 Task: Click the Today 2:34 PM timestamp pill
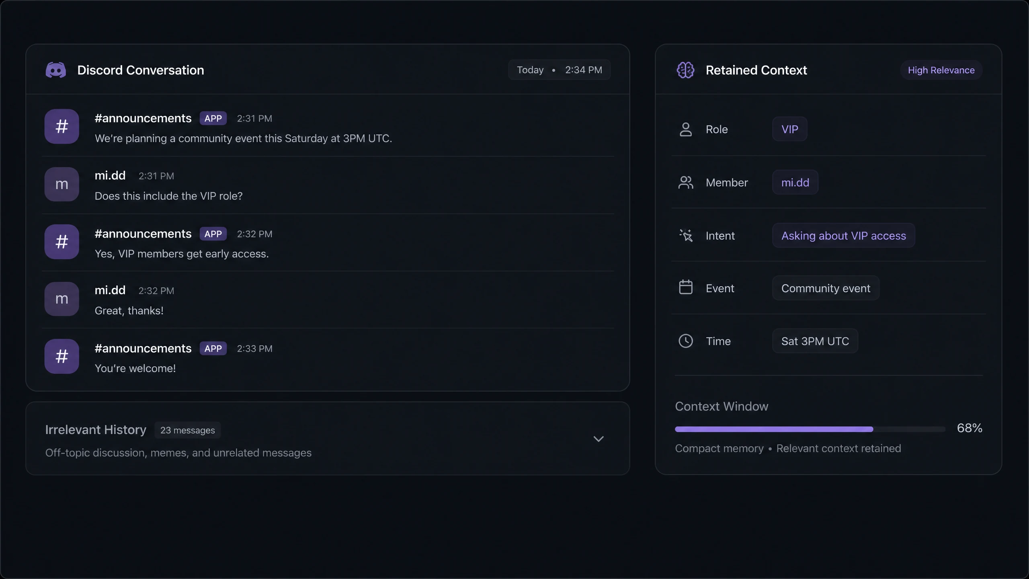(559, 70)
